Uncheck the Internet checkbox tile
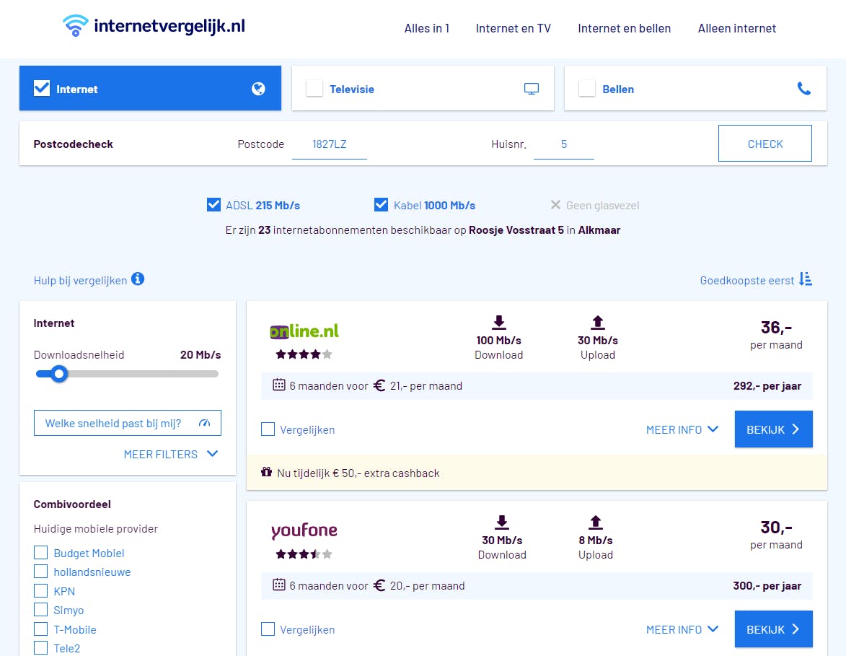The width and height of the screenshot is (846, 656). 42,88
